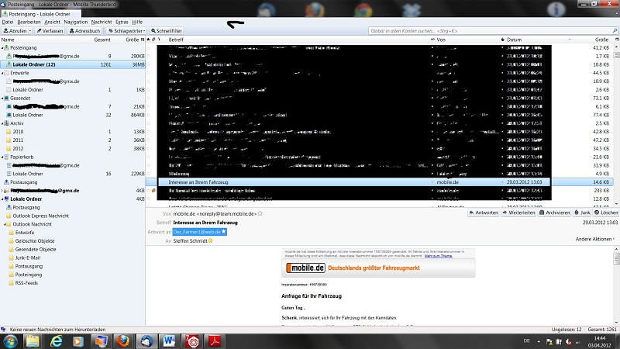Sort folders by Gesamt column
620x349 pixels.
(x=102, y=40)
